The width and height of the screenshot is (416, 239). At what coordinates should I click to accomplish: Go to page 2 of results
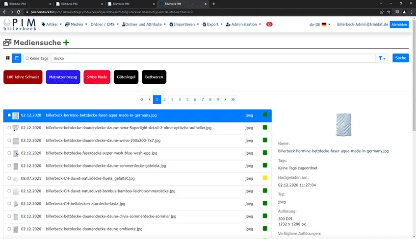[164, 99]
